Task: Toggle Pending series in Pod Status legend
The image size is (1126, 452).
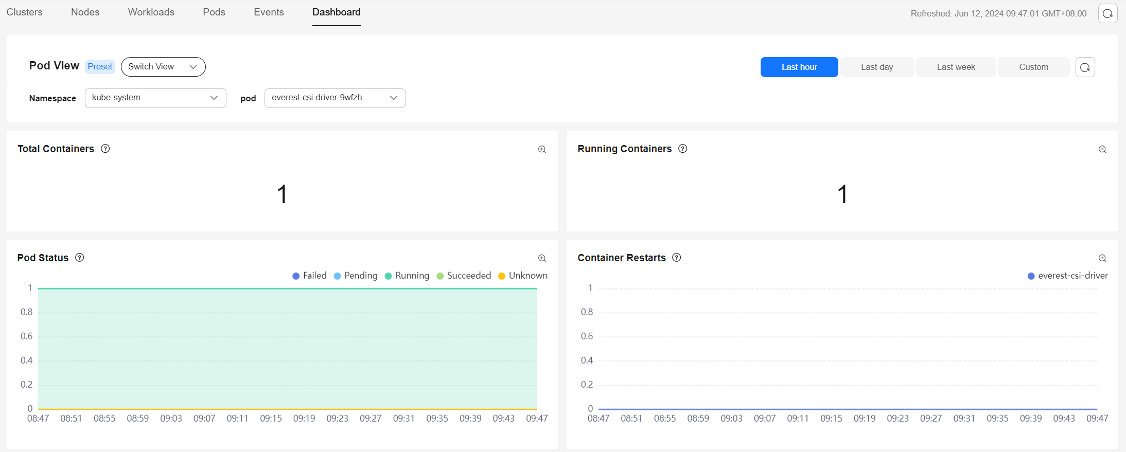Action: pos(356,276)
